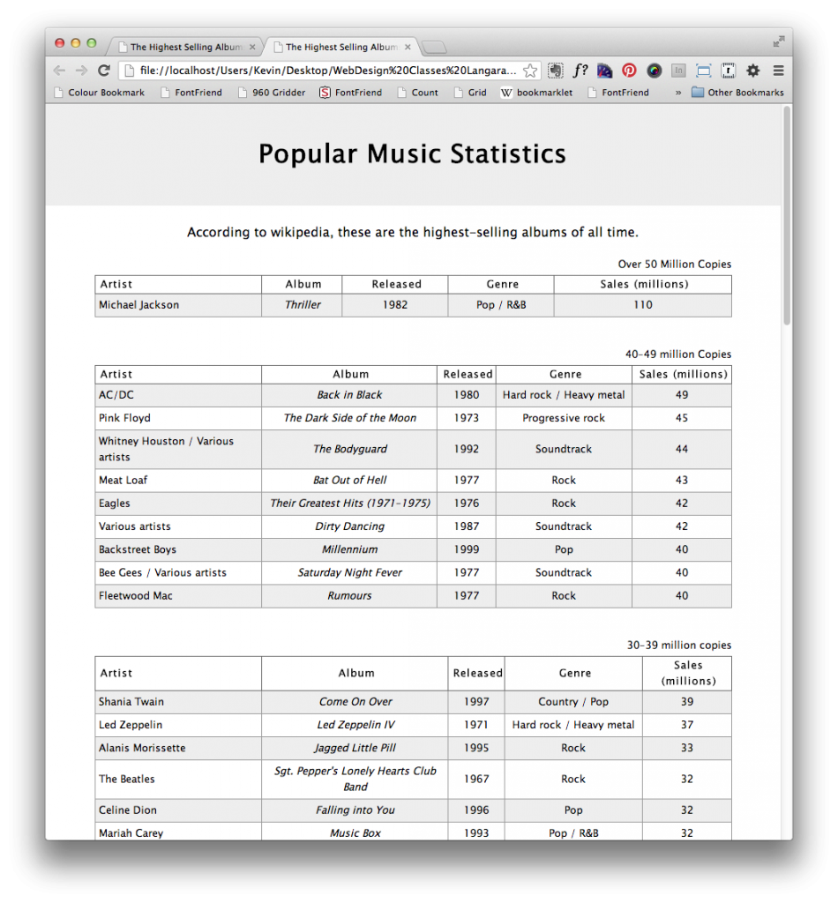Open the Count bookmark
838x903 pixels.
pyautogui.click(x=417, y=93)
